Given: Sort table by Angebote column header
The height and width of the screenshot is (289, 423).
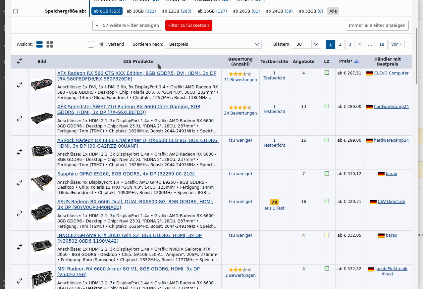Looking at the screenshot, I should (x=303, y=61).
